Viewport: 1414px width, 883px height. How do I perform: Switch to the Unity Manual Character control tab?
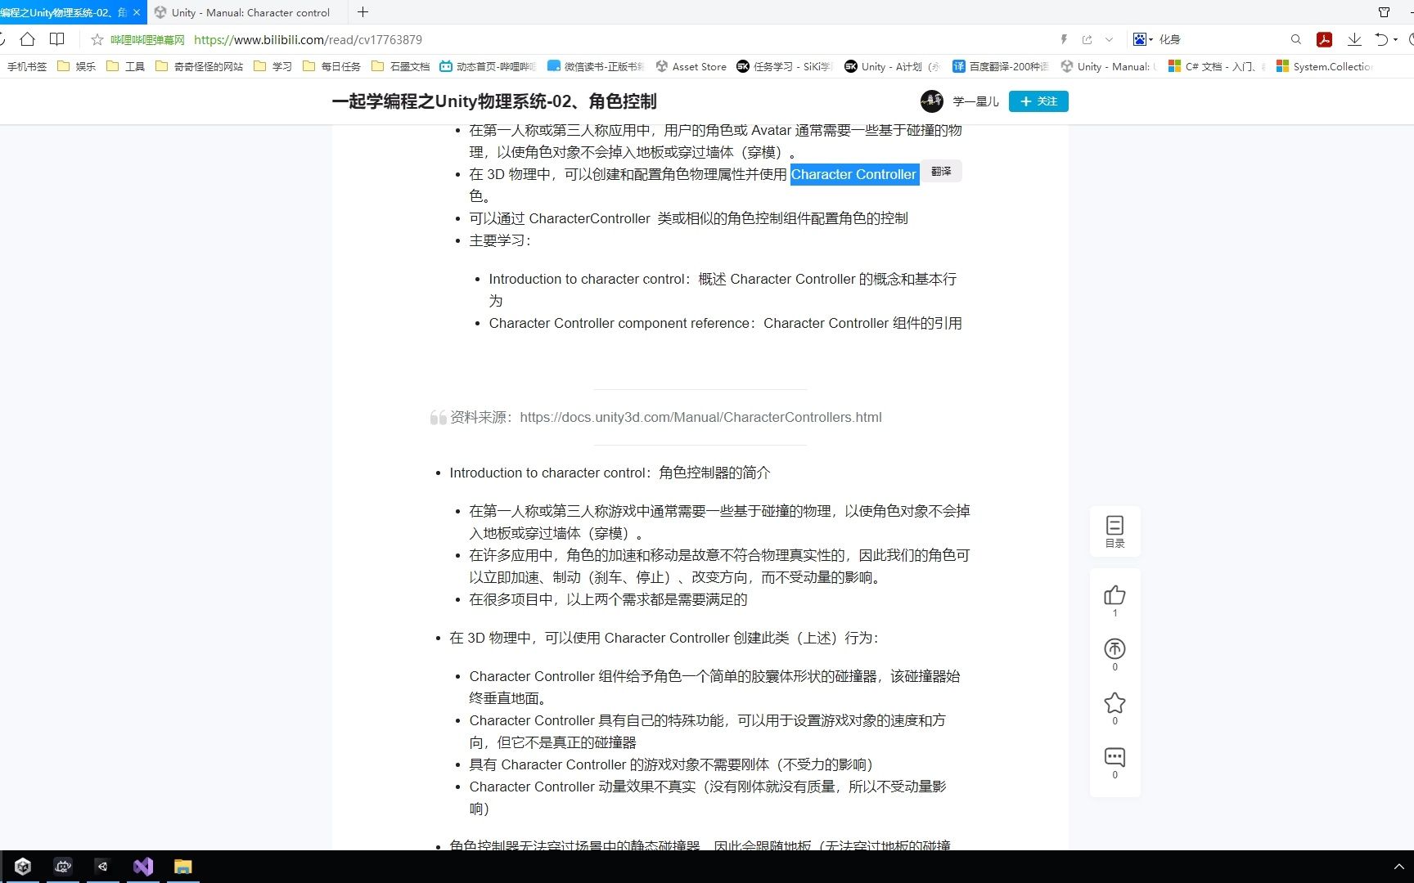pos(245,12)
